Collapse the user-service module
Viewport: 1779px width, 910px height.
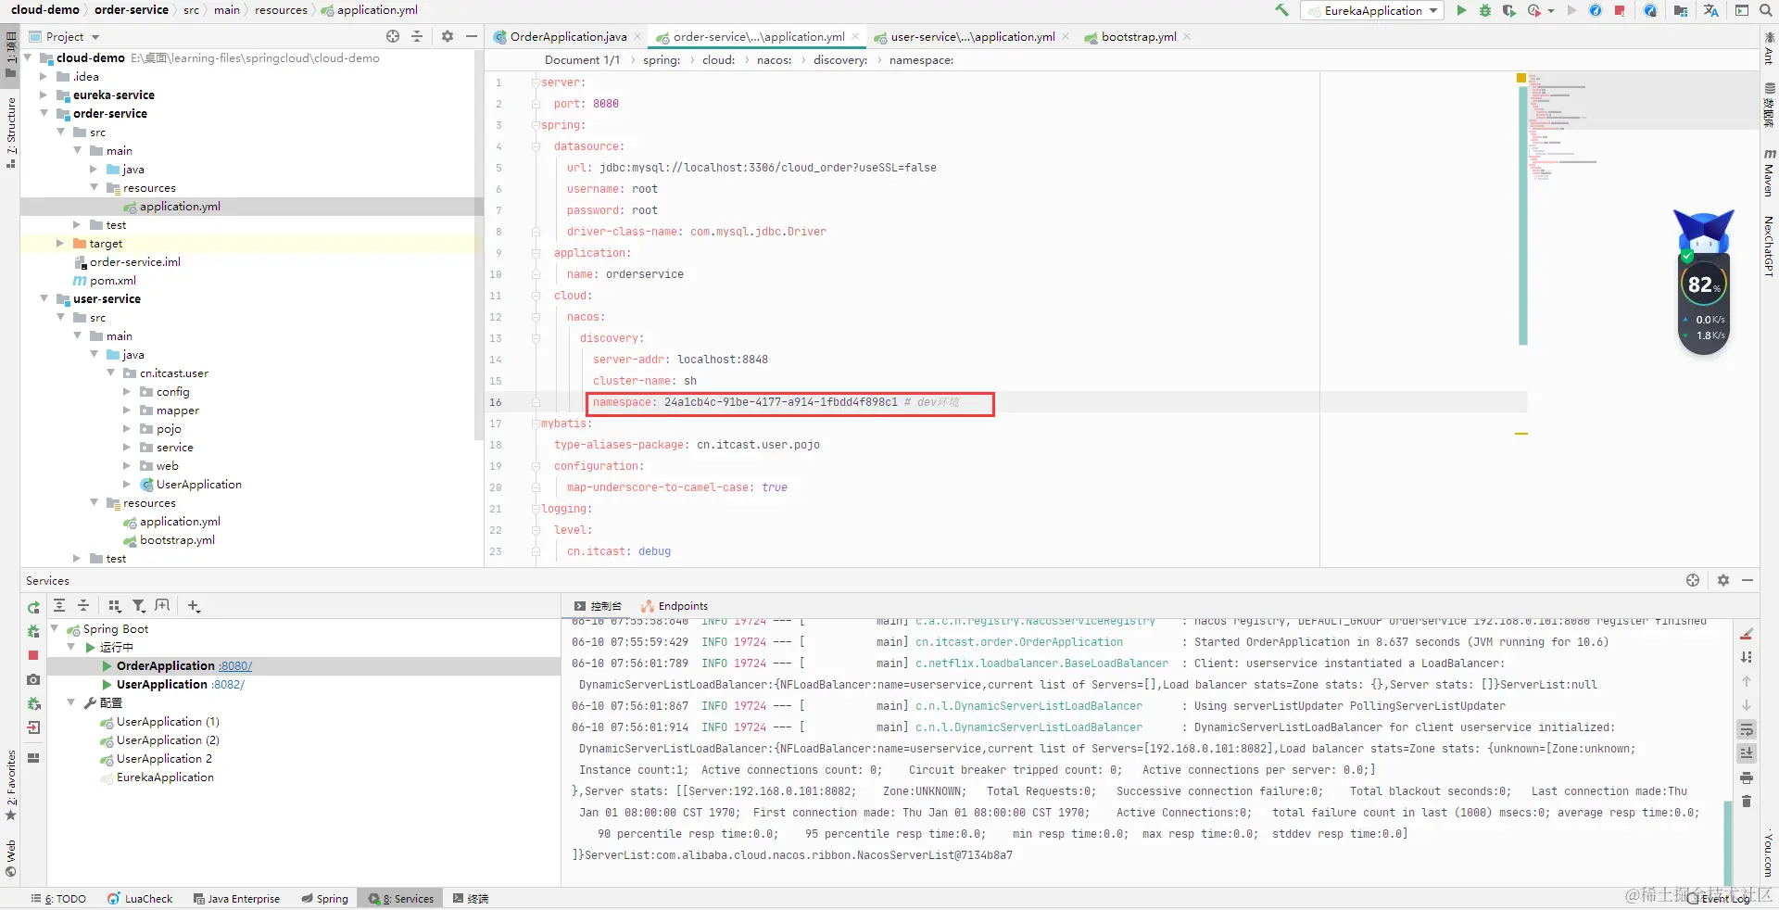[x=44, y=298]
